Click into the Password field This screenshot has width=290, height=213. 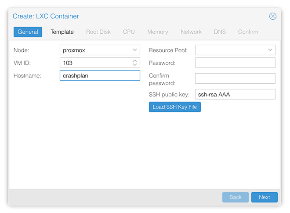click(235, 63)
